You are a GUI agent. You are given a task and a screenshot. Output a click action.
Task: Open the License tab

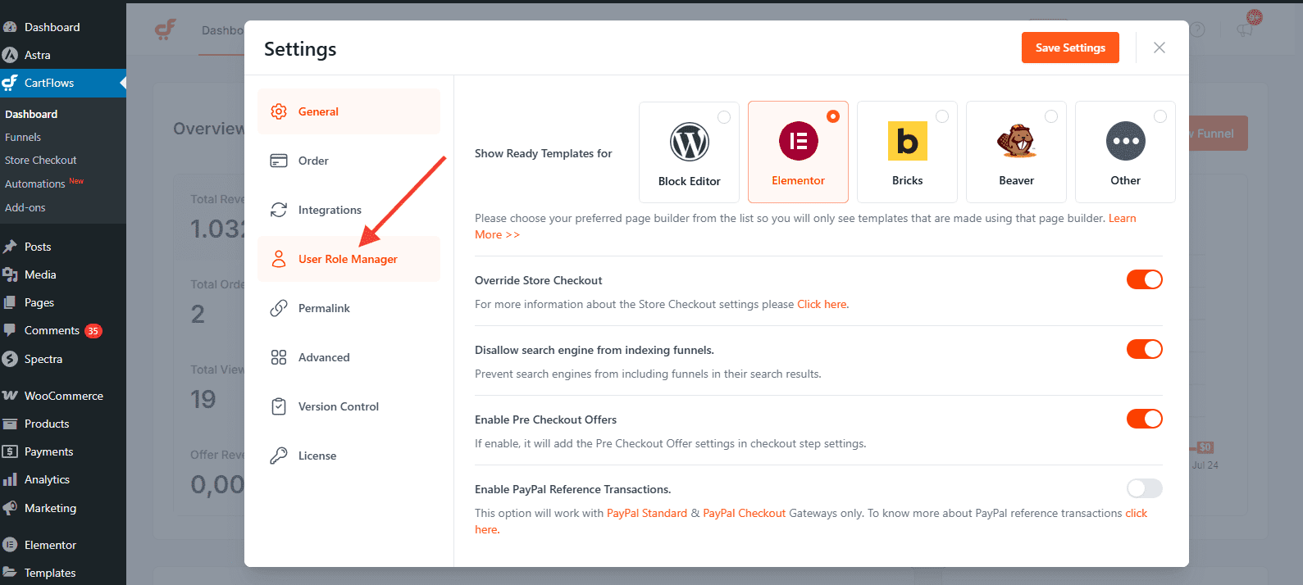pos(349,456)
